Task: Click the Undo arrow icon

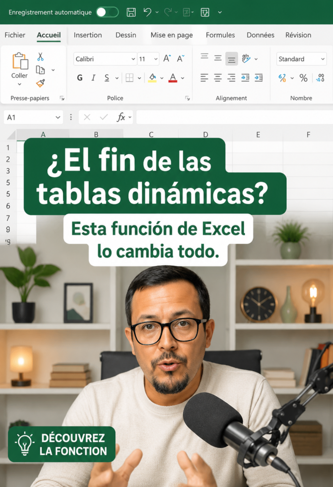Action: pyautogui.click(x=147, y=12)
